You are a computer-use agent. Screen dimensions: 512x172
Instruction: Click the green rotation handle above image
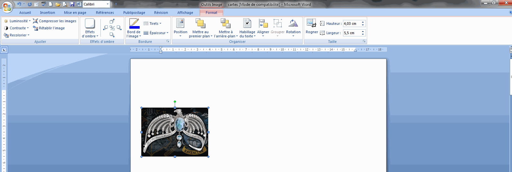click(175, 101)
